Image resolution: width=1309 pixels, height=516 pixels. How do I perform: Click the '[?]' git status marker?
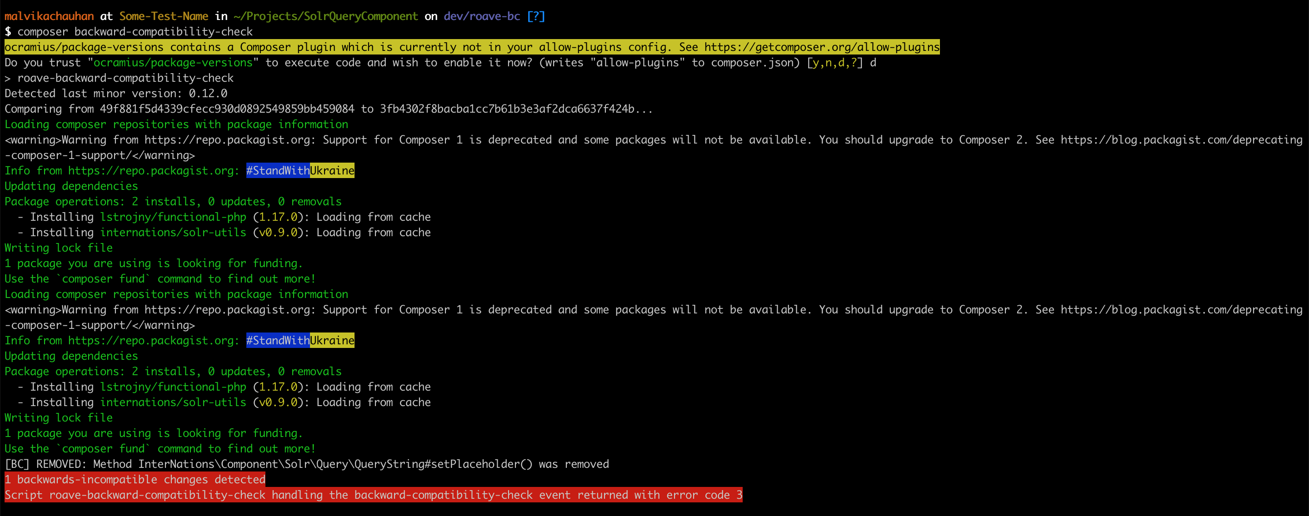click(535, 16)
